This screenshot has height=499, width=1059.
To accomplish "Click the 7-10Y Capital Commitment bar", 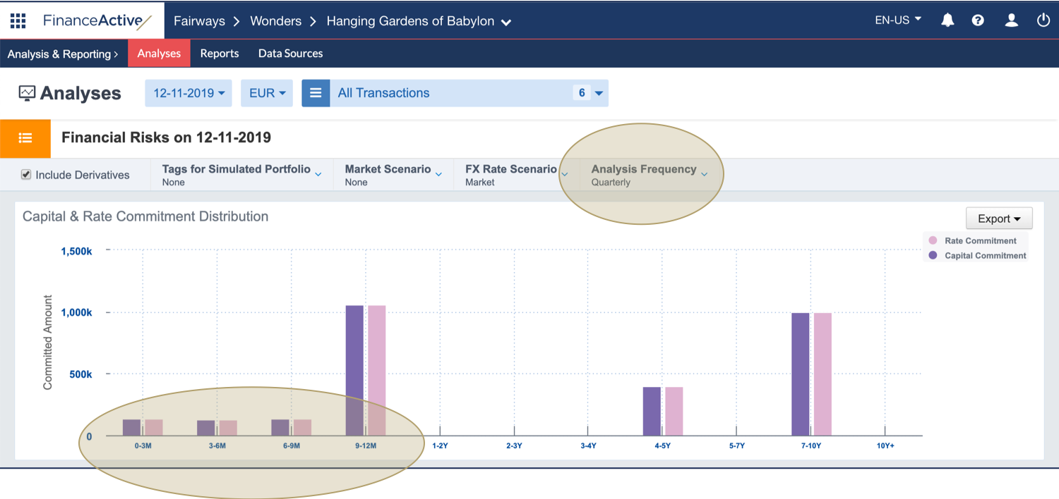I will 801,374.
